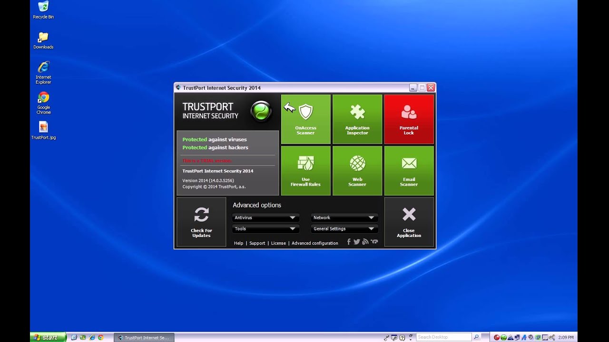
Task: Open TrustPort Twitter page icon
Action: (357, 242)
